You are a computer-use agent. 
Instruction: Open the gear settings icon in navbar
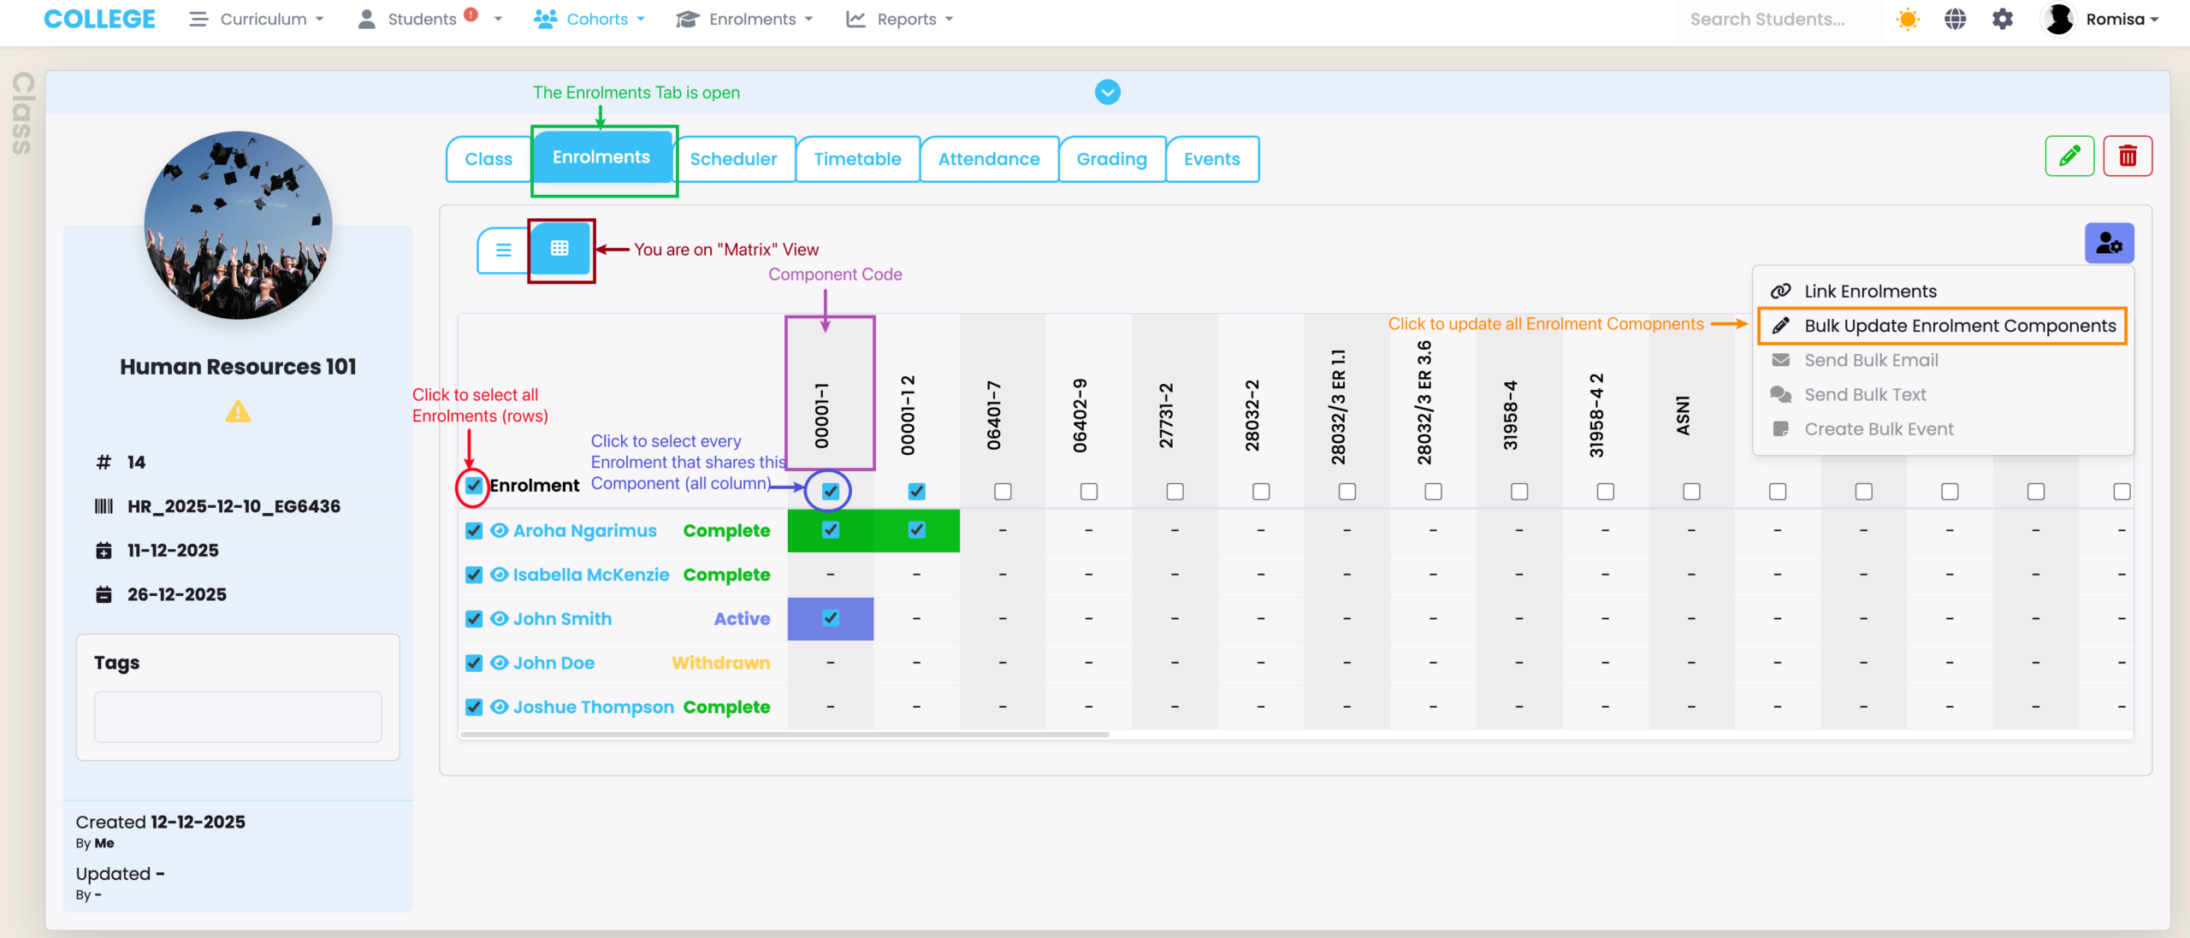tap(2002, 19)
